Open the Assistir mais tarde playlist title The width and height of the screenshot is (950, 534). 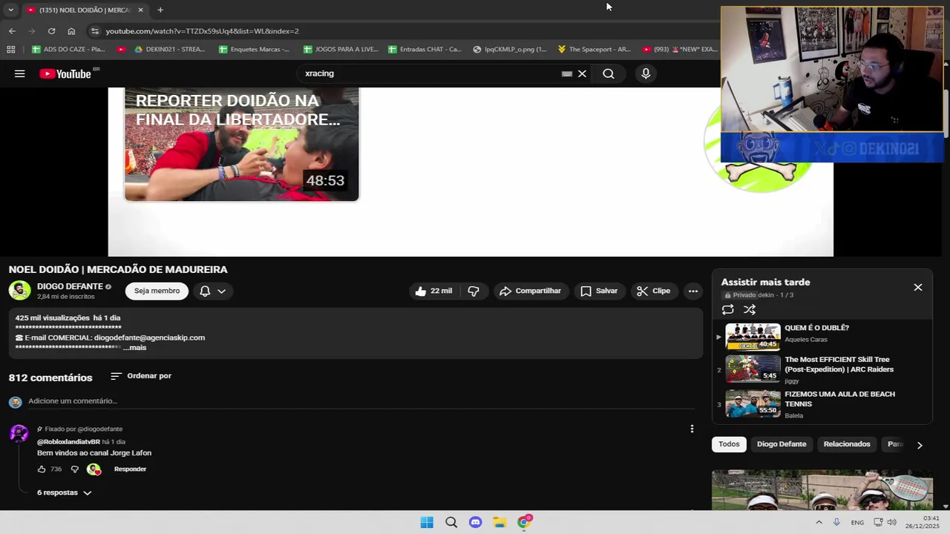[765, 282]
